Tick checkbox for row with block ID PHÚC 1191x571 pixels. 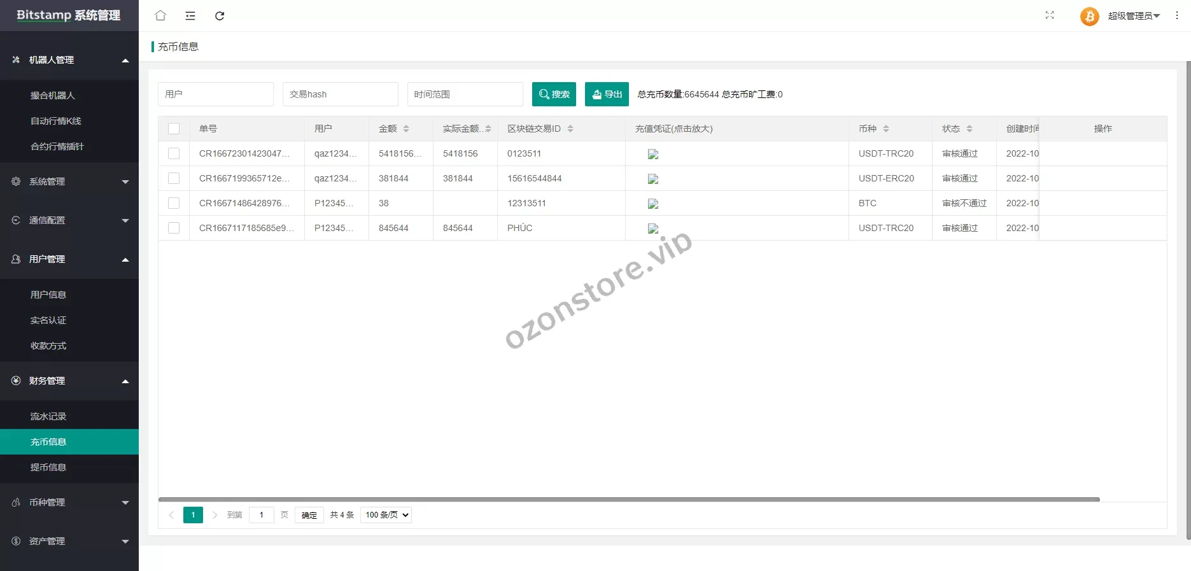pos(174,228)
